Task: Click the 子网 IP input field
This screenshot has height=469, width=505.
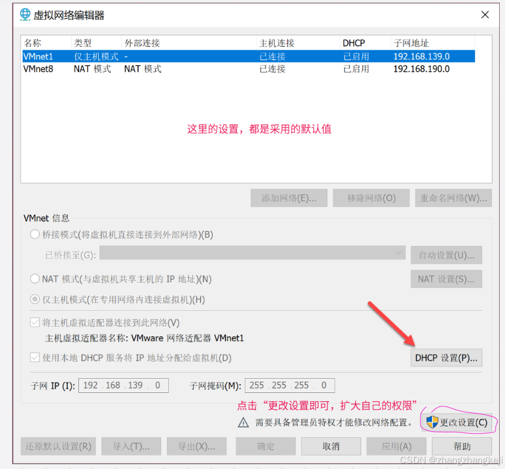Action: [x=123, y=385]
